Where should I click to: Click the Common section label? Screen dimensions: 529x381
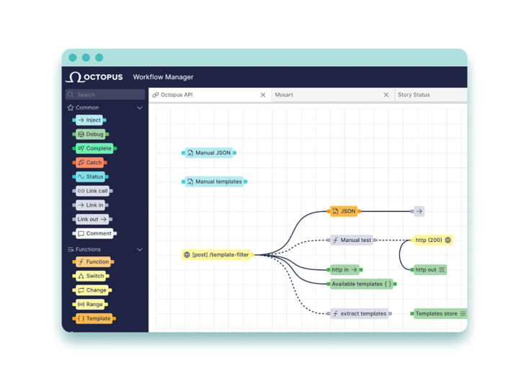point(87,107)
